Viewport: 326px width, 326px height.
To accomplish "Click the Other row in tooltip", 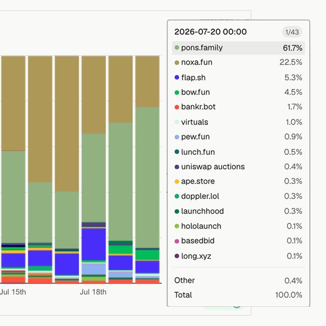I will 238,281.
